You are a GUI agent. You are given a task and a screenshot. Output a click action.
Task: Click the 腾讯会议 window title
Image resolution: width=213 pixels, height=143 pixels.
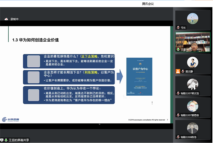(148, 4)
